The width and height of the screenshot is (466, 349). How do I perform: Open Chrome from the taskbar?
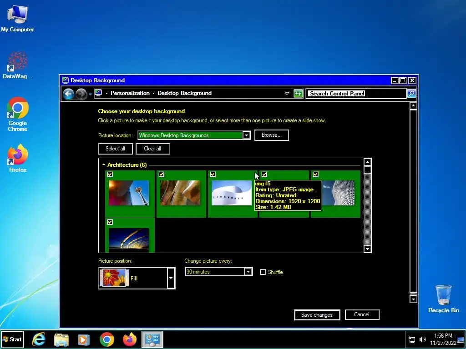(106, 339)
